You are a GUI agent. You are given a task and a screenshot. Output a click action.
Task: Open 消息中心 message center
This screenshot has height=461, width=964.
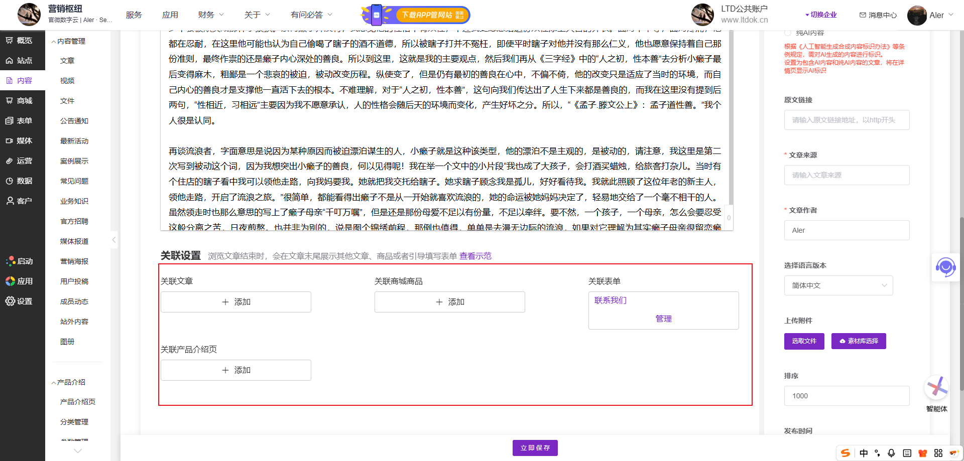tap(878, 15)
